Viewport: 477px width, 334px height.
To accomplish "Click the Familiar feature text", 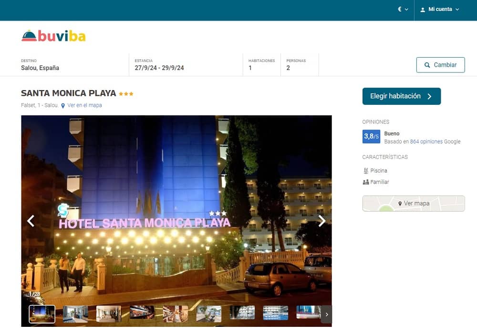I will point(380,182).
